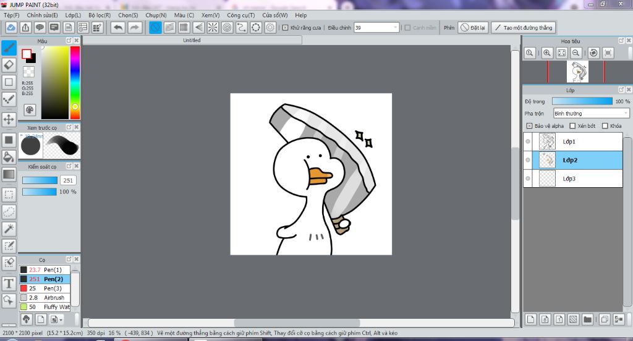Pick the Bucket fill tool
633x341 pixels.
[x=9, y=157]
